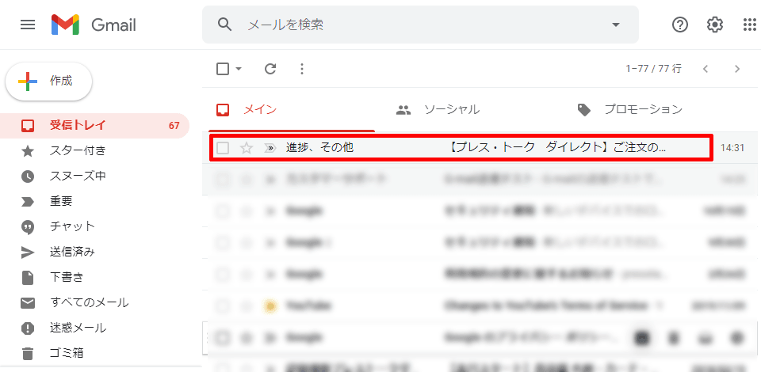Viewport: 761px width, 372px height.
Task: Click the Help question mark icon
Action: coord(680,25)
